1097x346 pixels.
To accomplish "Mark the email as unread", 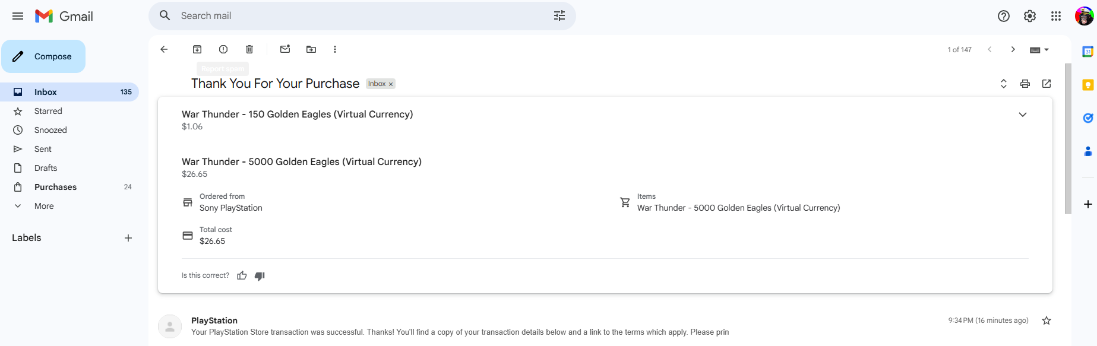I will tap(285, 49).
